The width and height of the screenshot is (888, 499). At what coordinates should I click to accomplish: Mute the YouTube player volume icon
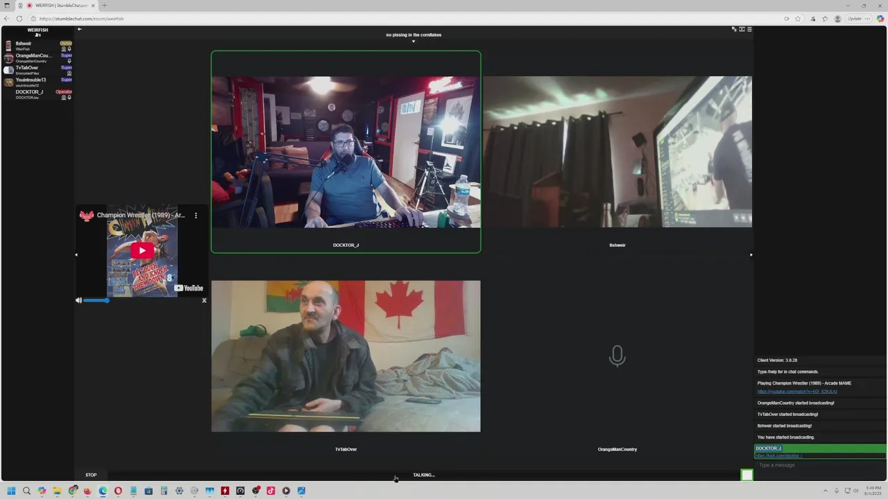click(78, 300)
